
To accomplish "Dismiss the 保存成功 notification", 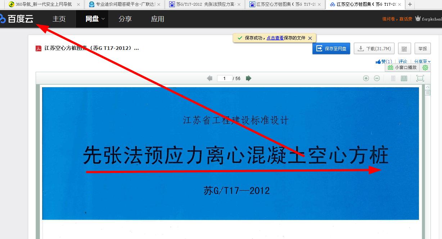I will tap(310, 38).
